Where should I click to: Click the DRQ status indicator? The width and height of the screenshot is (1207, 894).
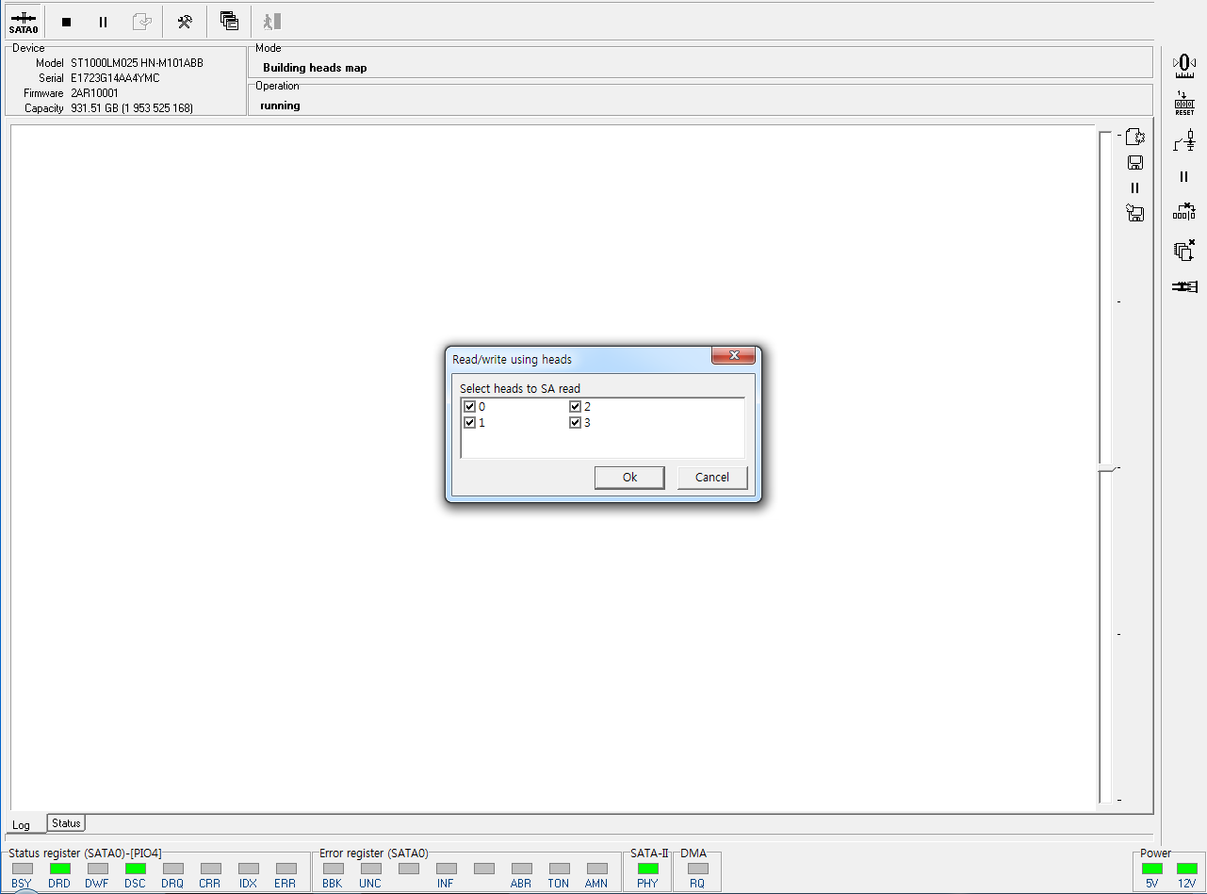click(172, 869)
